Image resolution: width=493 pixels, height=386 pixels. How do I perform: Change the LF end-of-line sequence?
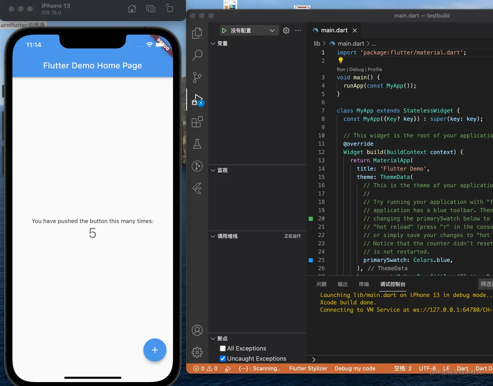(446, 368)
